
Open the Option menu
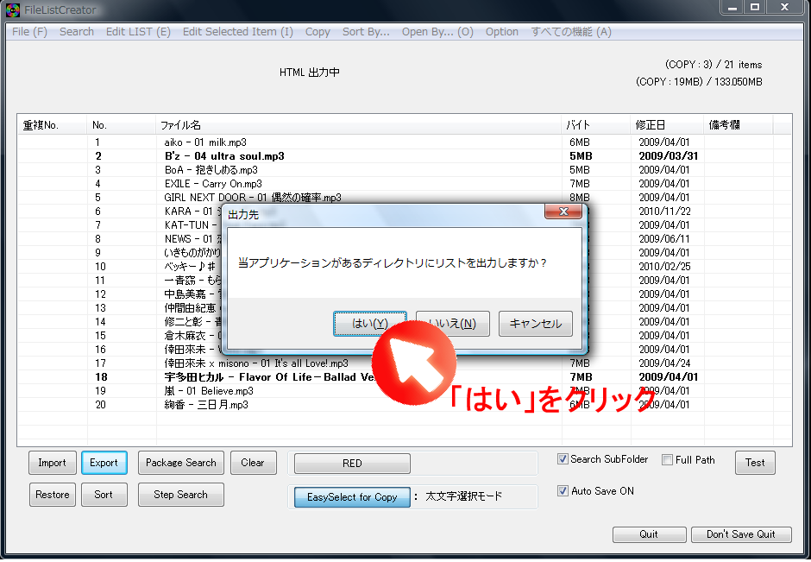coord(502,32)
